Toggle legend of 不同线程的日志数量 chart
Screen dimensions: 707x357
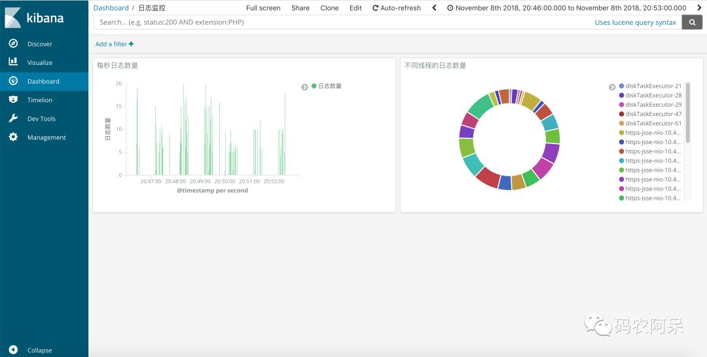[612, 87]
